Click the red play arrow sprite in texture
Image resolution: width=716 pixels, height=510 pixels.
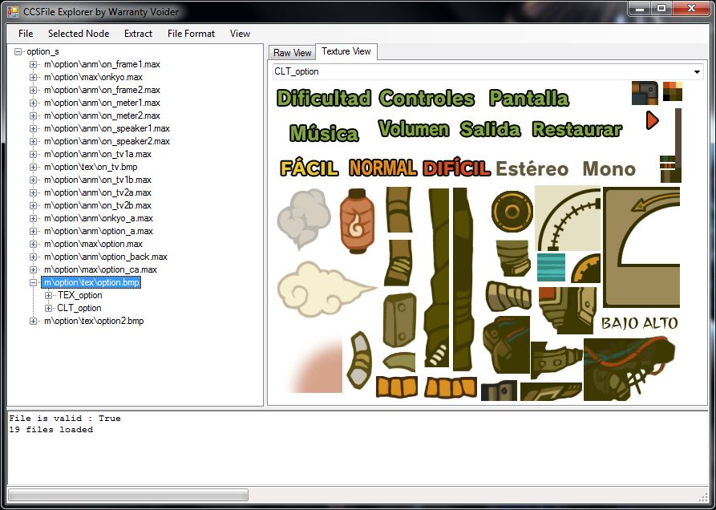[653, 120]
